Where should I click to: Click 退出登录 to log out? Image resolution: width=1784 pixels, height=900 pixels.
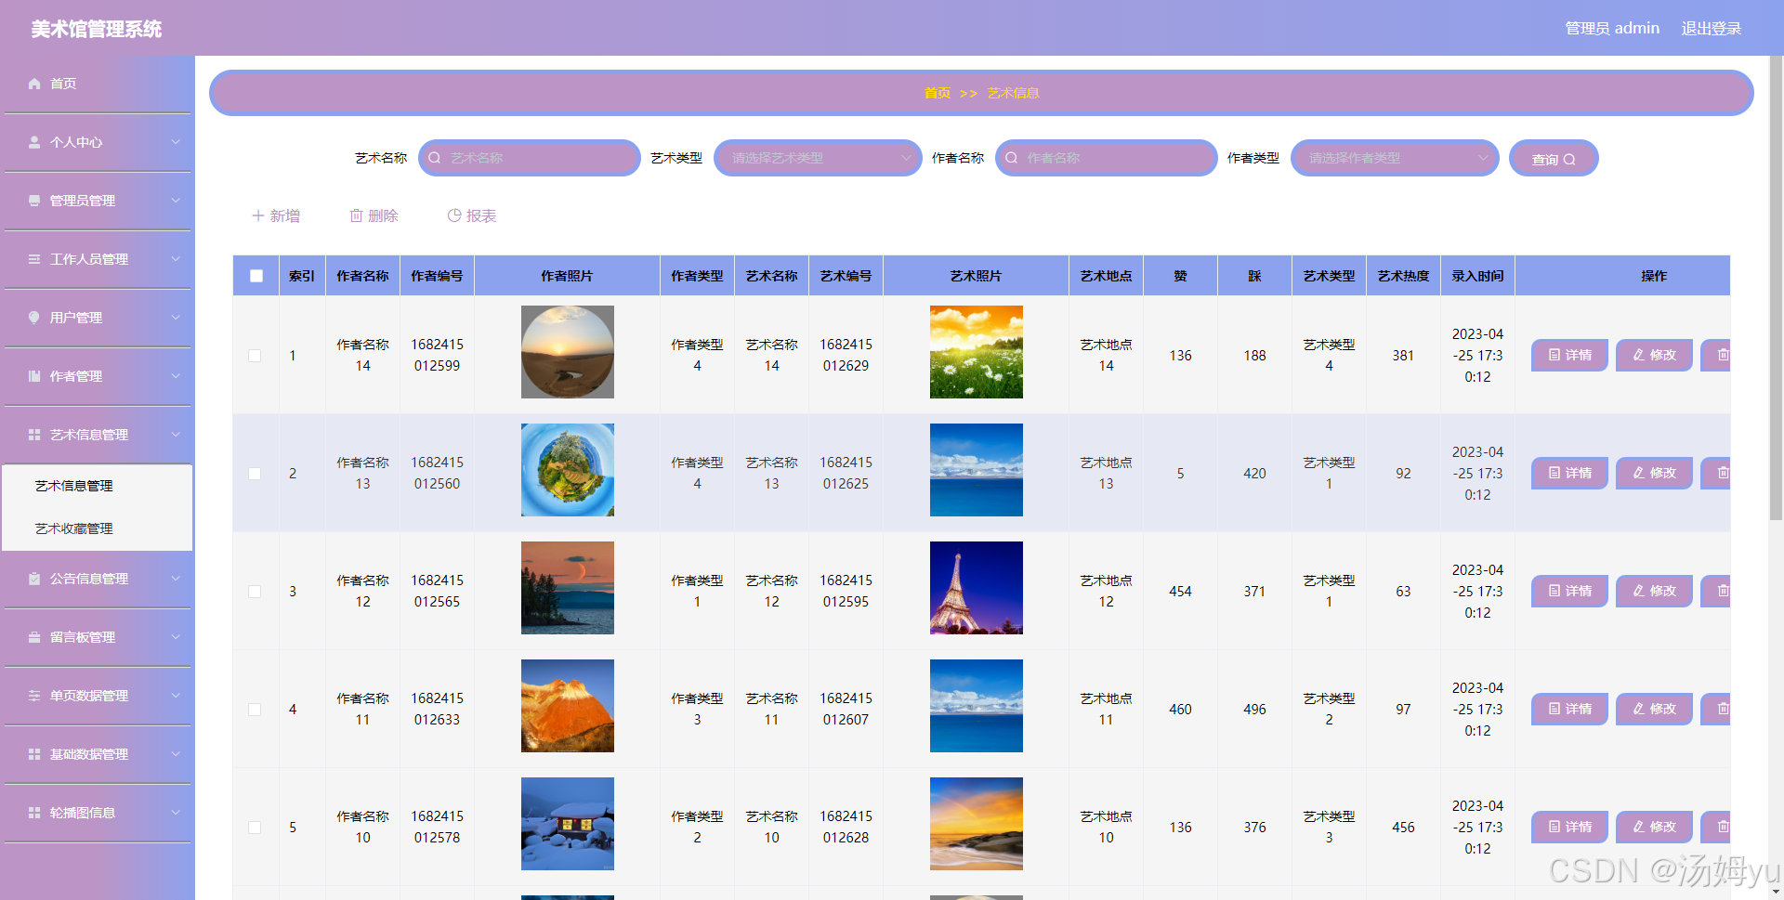pos(1711,29)
